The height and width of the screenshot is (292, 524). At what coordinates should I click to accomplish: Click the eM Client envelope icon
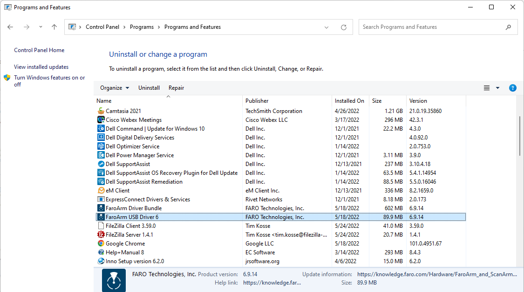pyautogui.click(x=101, y=191)
